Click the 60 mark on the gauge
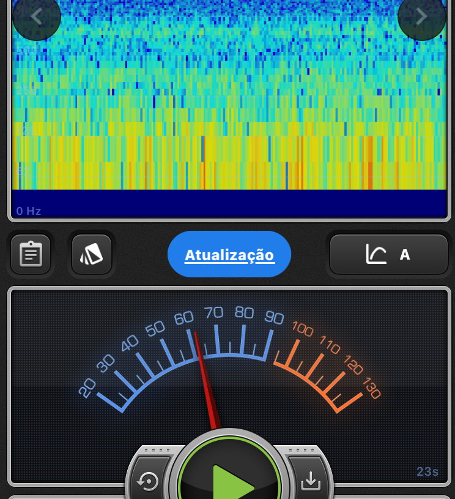This screenshot has width=455, height=499. point(183,318)
